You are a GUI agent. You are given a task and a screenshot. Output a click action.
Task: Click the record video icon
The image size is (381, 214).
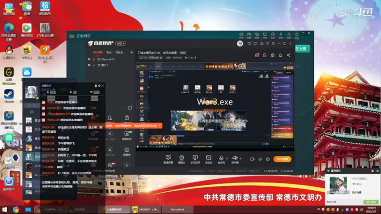pos(252,159)
